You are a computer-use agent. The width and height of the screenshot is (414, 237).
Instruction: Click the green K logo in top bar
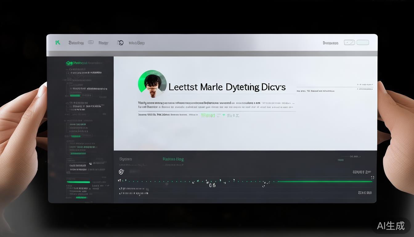[58, 43]
